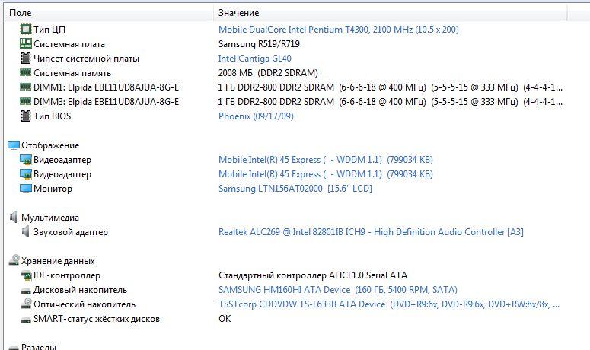Screen dimensions: 590x350
Task: Click the speaker icon beside Звуковой адаптер
Action: pyautogui.click(x=25, y=232)
